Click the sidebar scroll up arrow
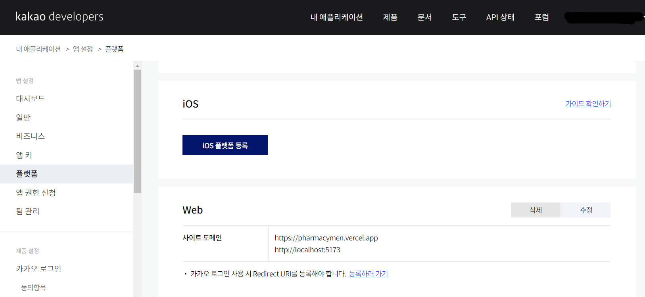 137,66
